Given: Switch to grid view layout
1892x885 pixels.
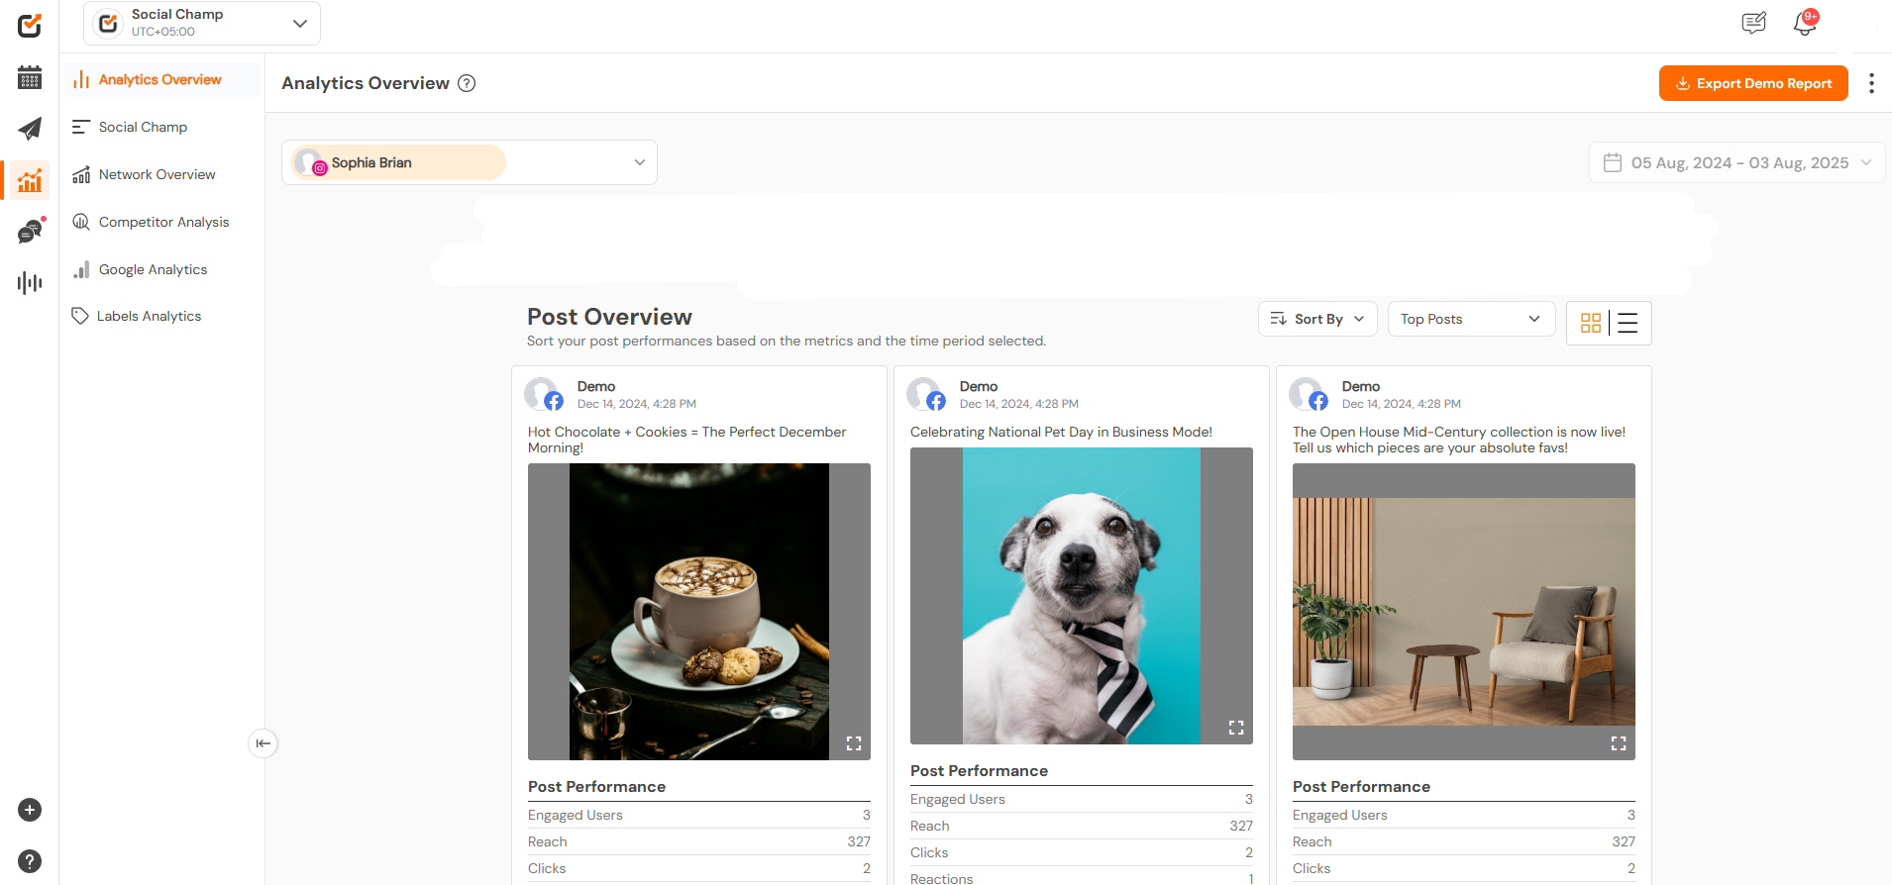Looking at the screenshot, I should click(1591, 323).
